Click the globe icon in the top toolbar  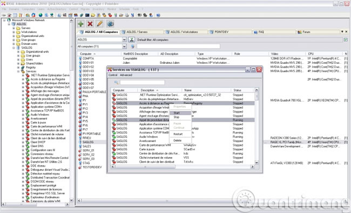[x=40, y=15]
